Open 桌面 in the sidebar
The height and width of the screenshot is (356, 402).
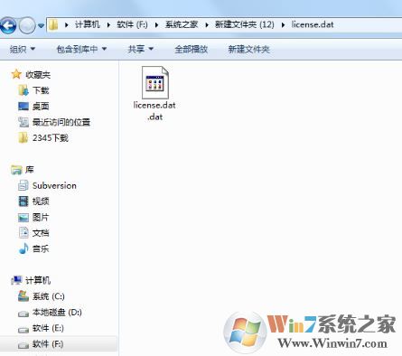click(41, 106)
